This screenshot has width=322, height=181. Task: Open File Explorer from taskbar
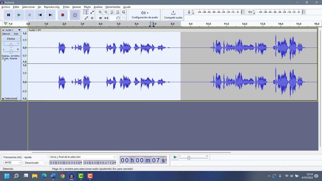[x=34, y=176]
